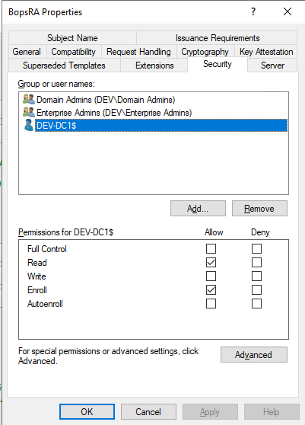Click the question mark help icon
The width and height of the screenshot is (305, 425).
pyautogui.click(x=253, y=11)
